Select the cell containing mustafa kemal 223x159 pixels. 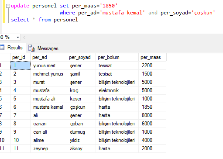[48, 107]
